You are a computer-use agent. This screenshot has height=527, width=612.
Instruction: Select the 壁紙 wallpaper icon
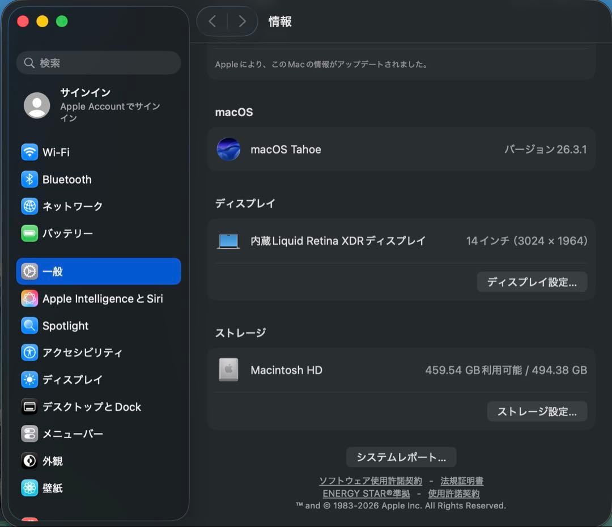29,488
